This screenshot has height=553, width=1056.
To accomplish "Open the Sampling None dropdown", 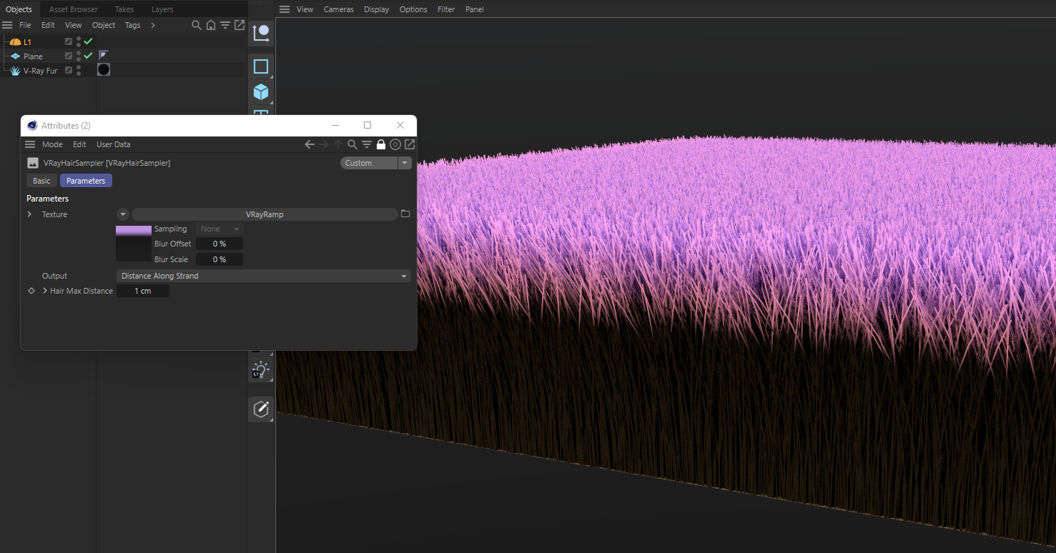I will coord(219,229).
